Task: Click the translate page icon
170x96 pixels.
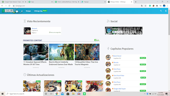Action: pyautogui.click(x=142, y=6)
